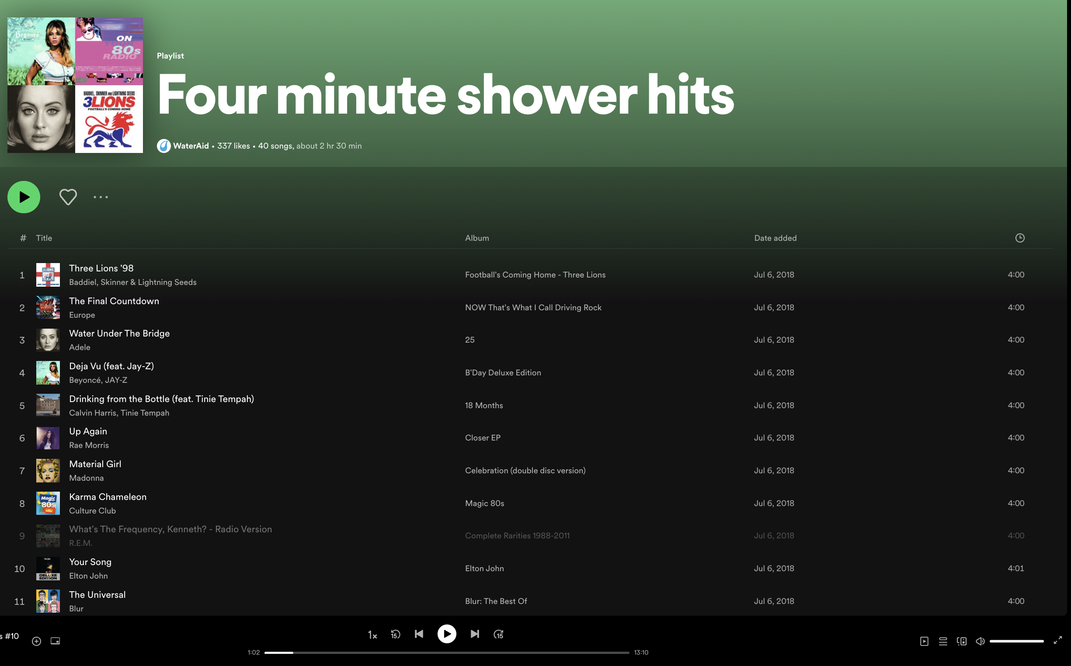Change playback speed from 1x
Screen dimensions: 1071x666
pyautogui.click(x=372, y=634)
